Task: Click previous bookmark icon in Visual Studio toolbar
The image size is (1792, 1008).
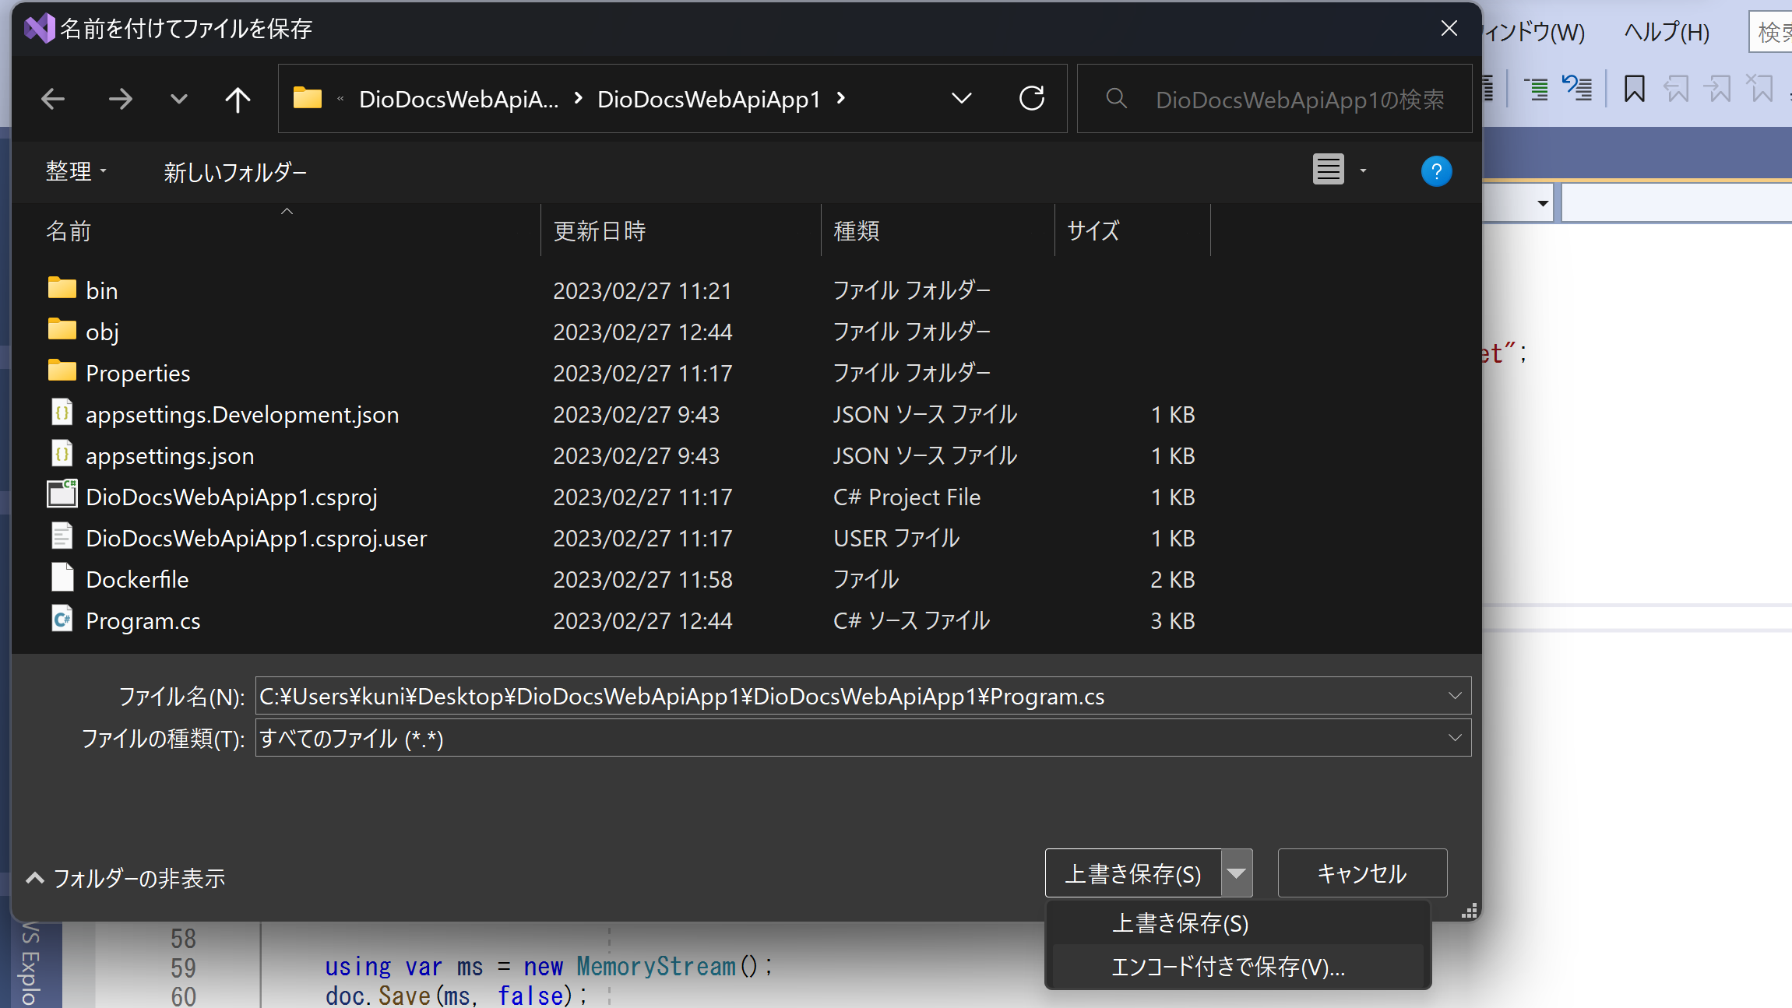Action: pyautogui.click(x=1676, y=89)
